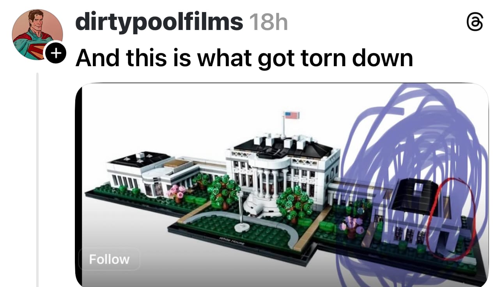Click the Follow button on the image

click(x=109, y=259)
